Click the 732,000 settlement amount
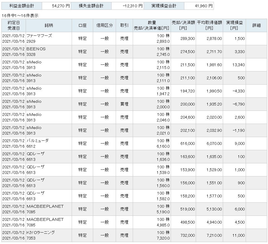This screenshot has width=268, height=244. [187, 235]
